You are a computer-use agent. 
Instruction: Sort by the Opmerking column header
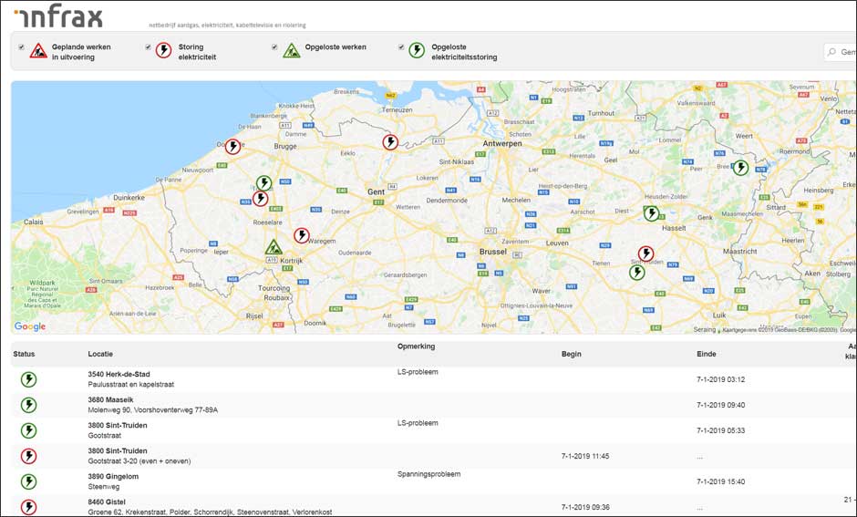point(416,346)
